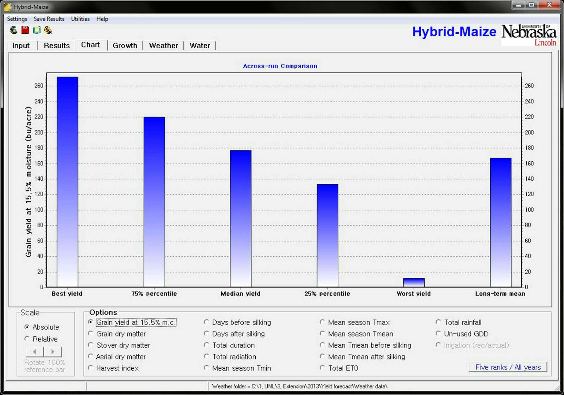Open the Save Results menu
The image size is (564, 395).
49,19
